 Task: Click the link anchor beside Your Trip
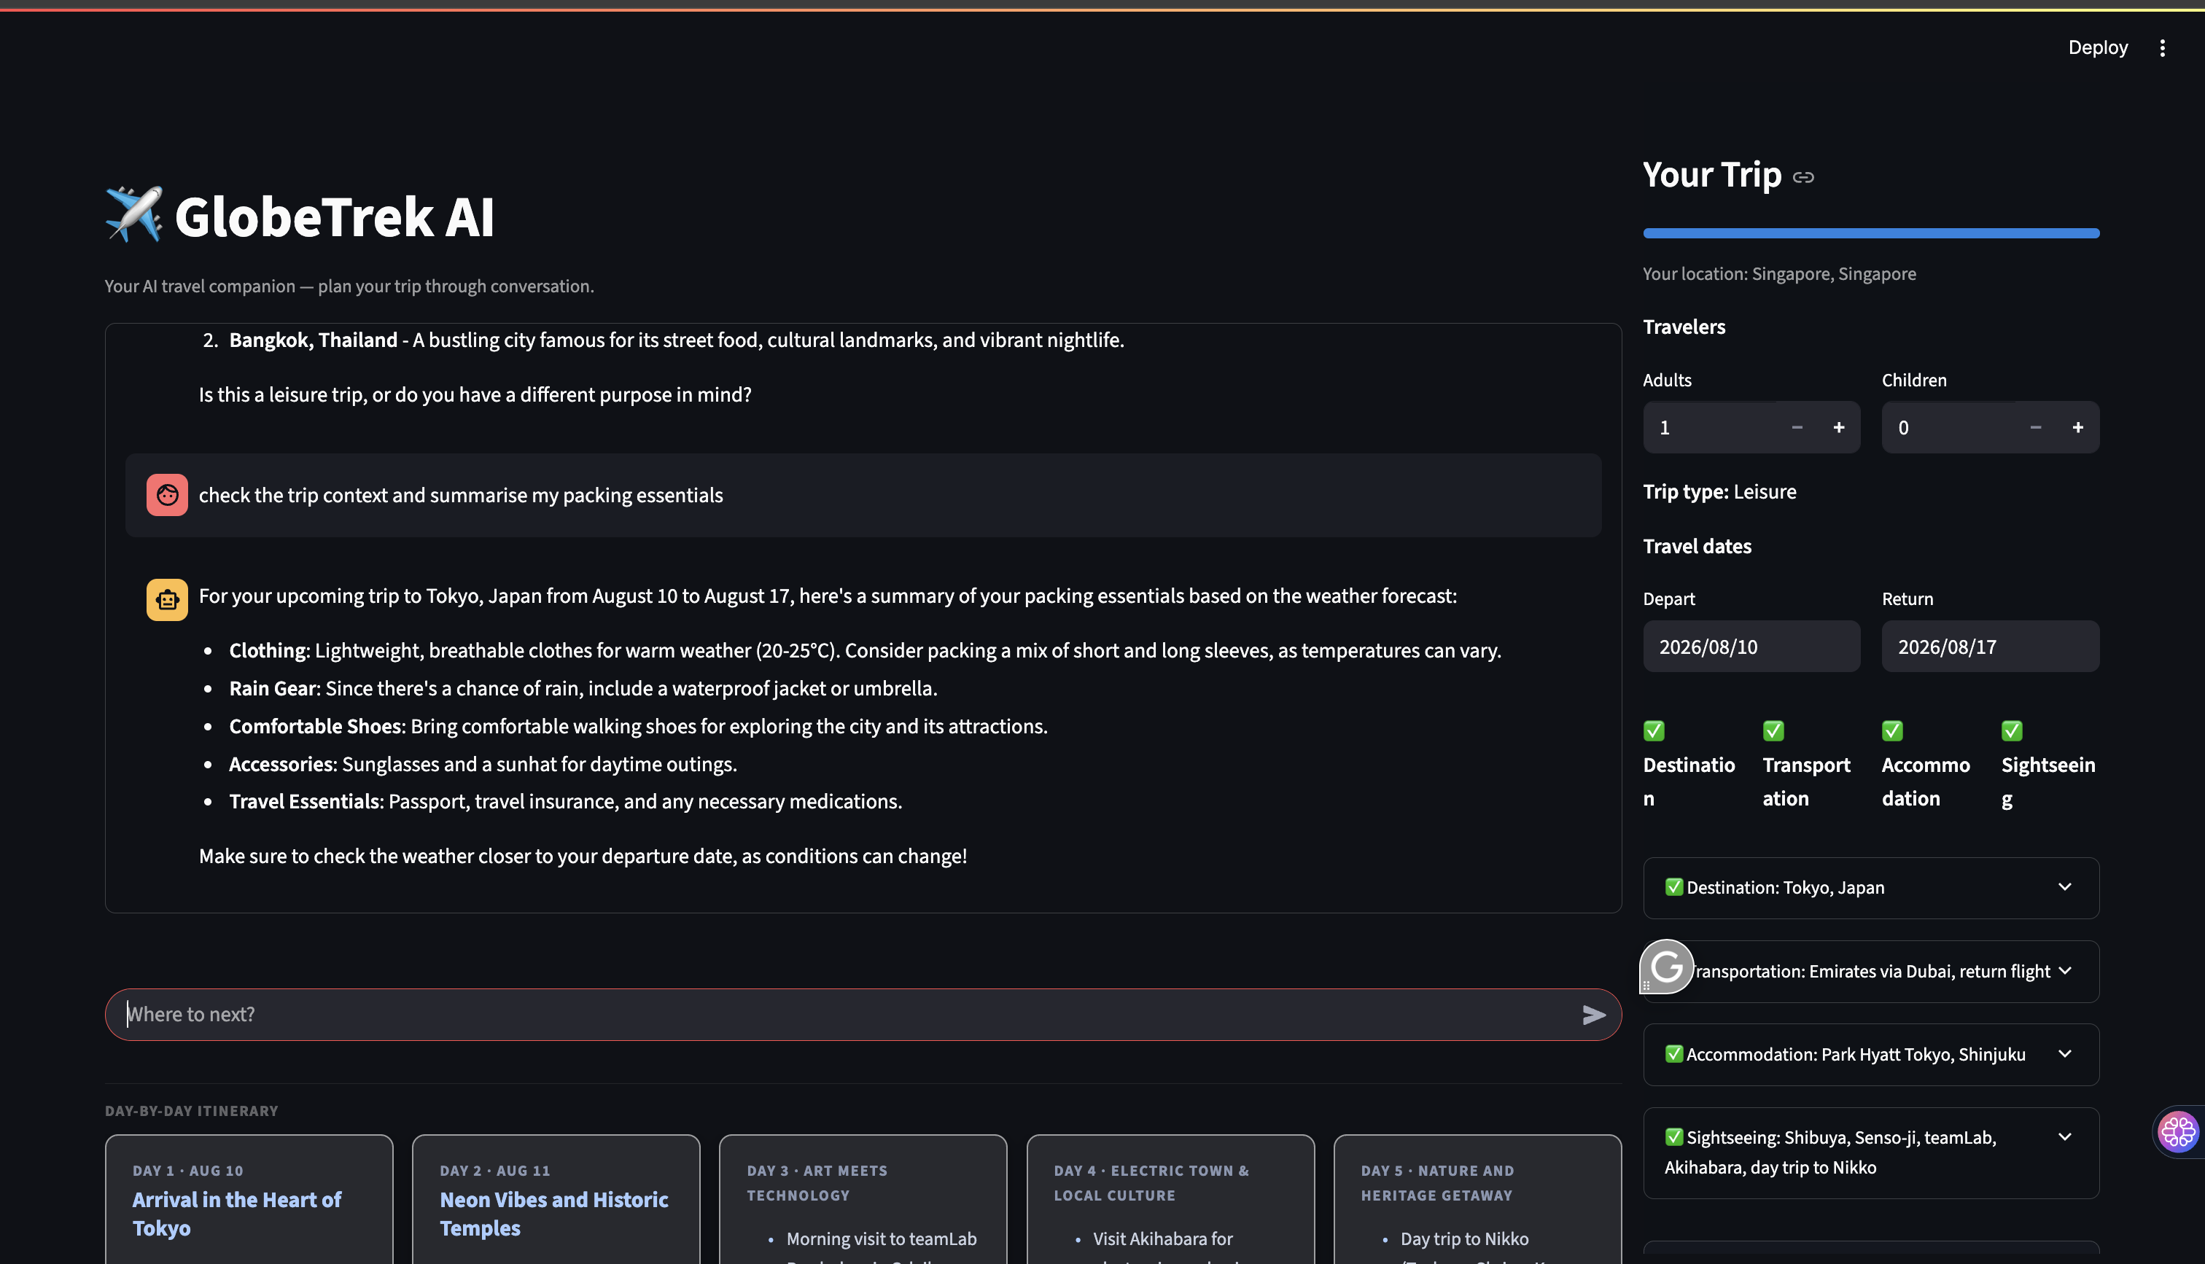pos(1803,177)
